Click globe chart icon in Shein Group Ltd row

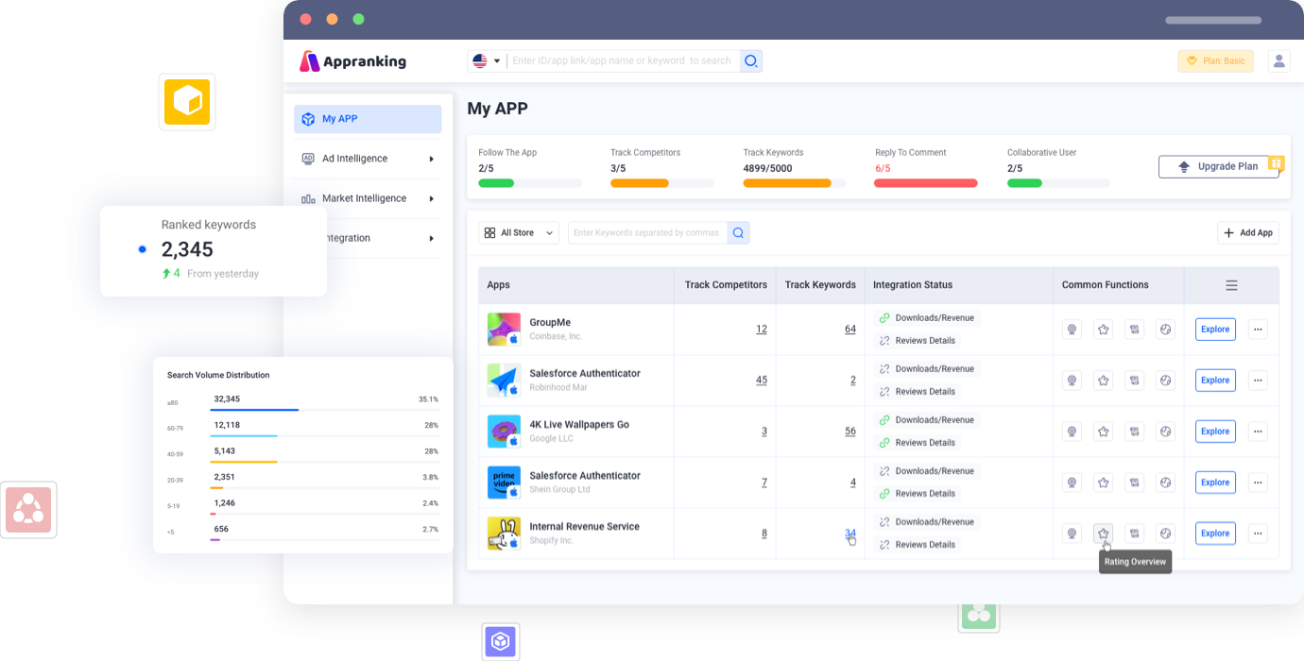[x=1165, y=483]
